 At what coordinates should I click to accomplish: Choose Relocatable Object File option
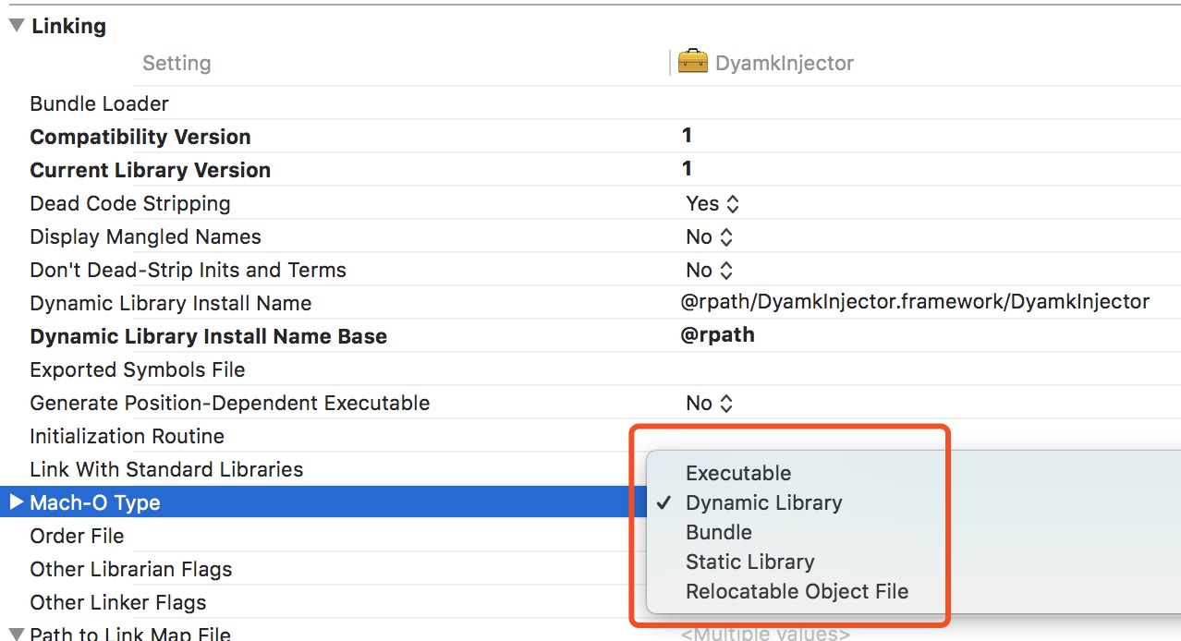click(x=797, y=591)
